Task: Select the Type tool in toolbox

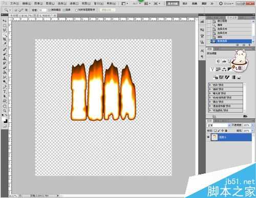Action: (5, 92)
